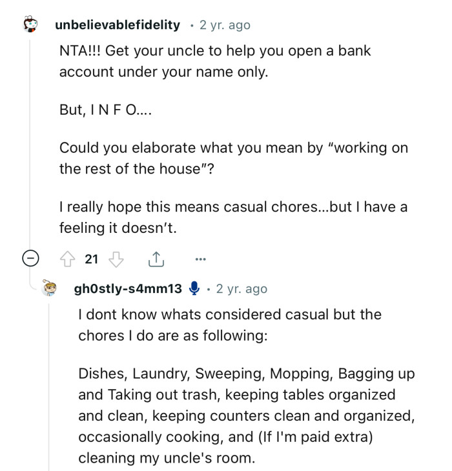Open gh0stly-s4mm13's user profile link
The image size is (452, 471).
click(128, 288)
